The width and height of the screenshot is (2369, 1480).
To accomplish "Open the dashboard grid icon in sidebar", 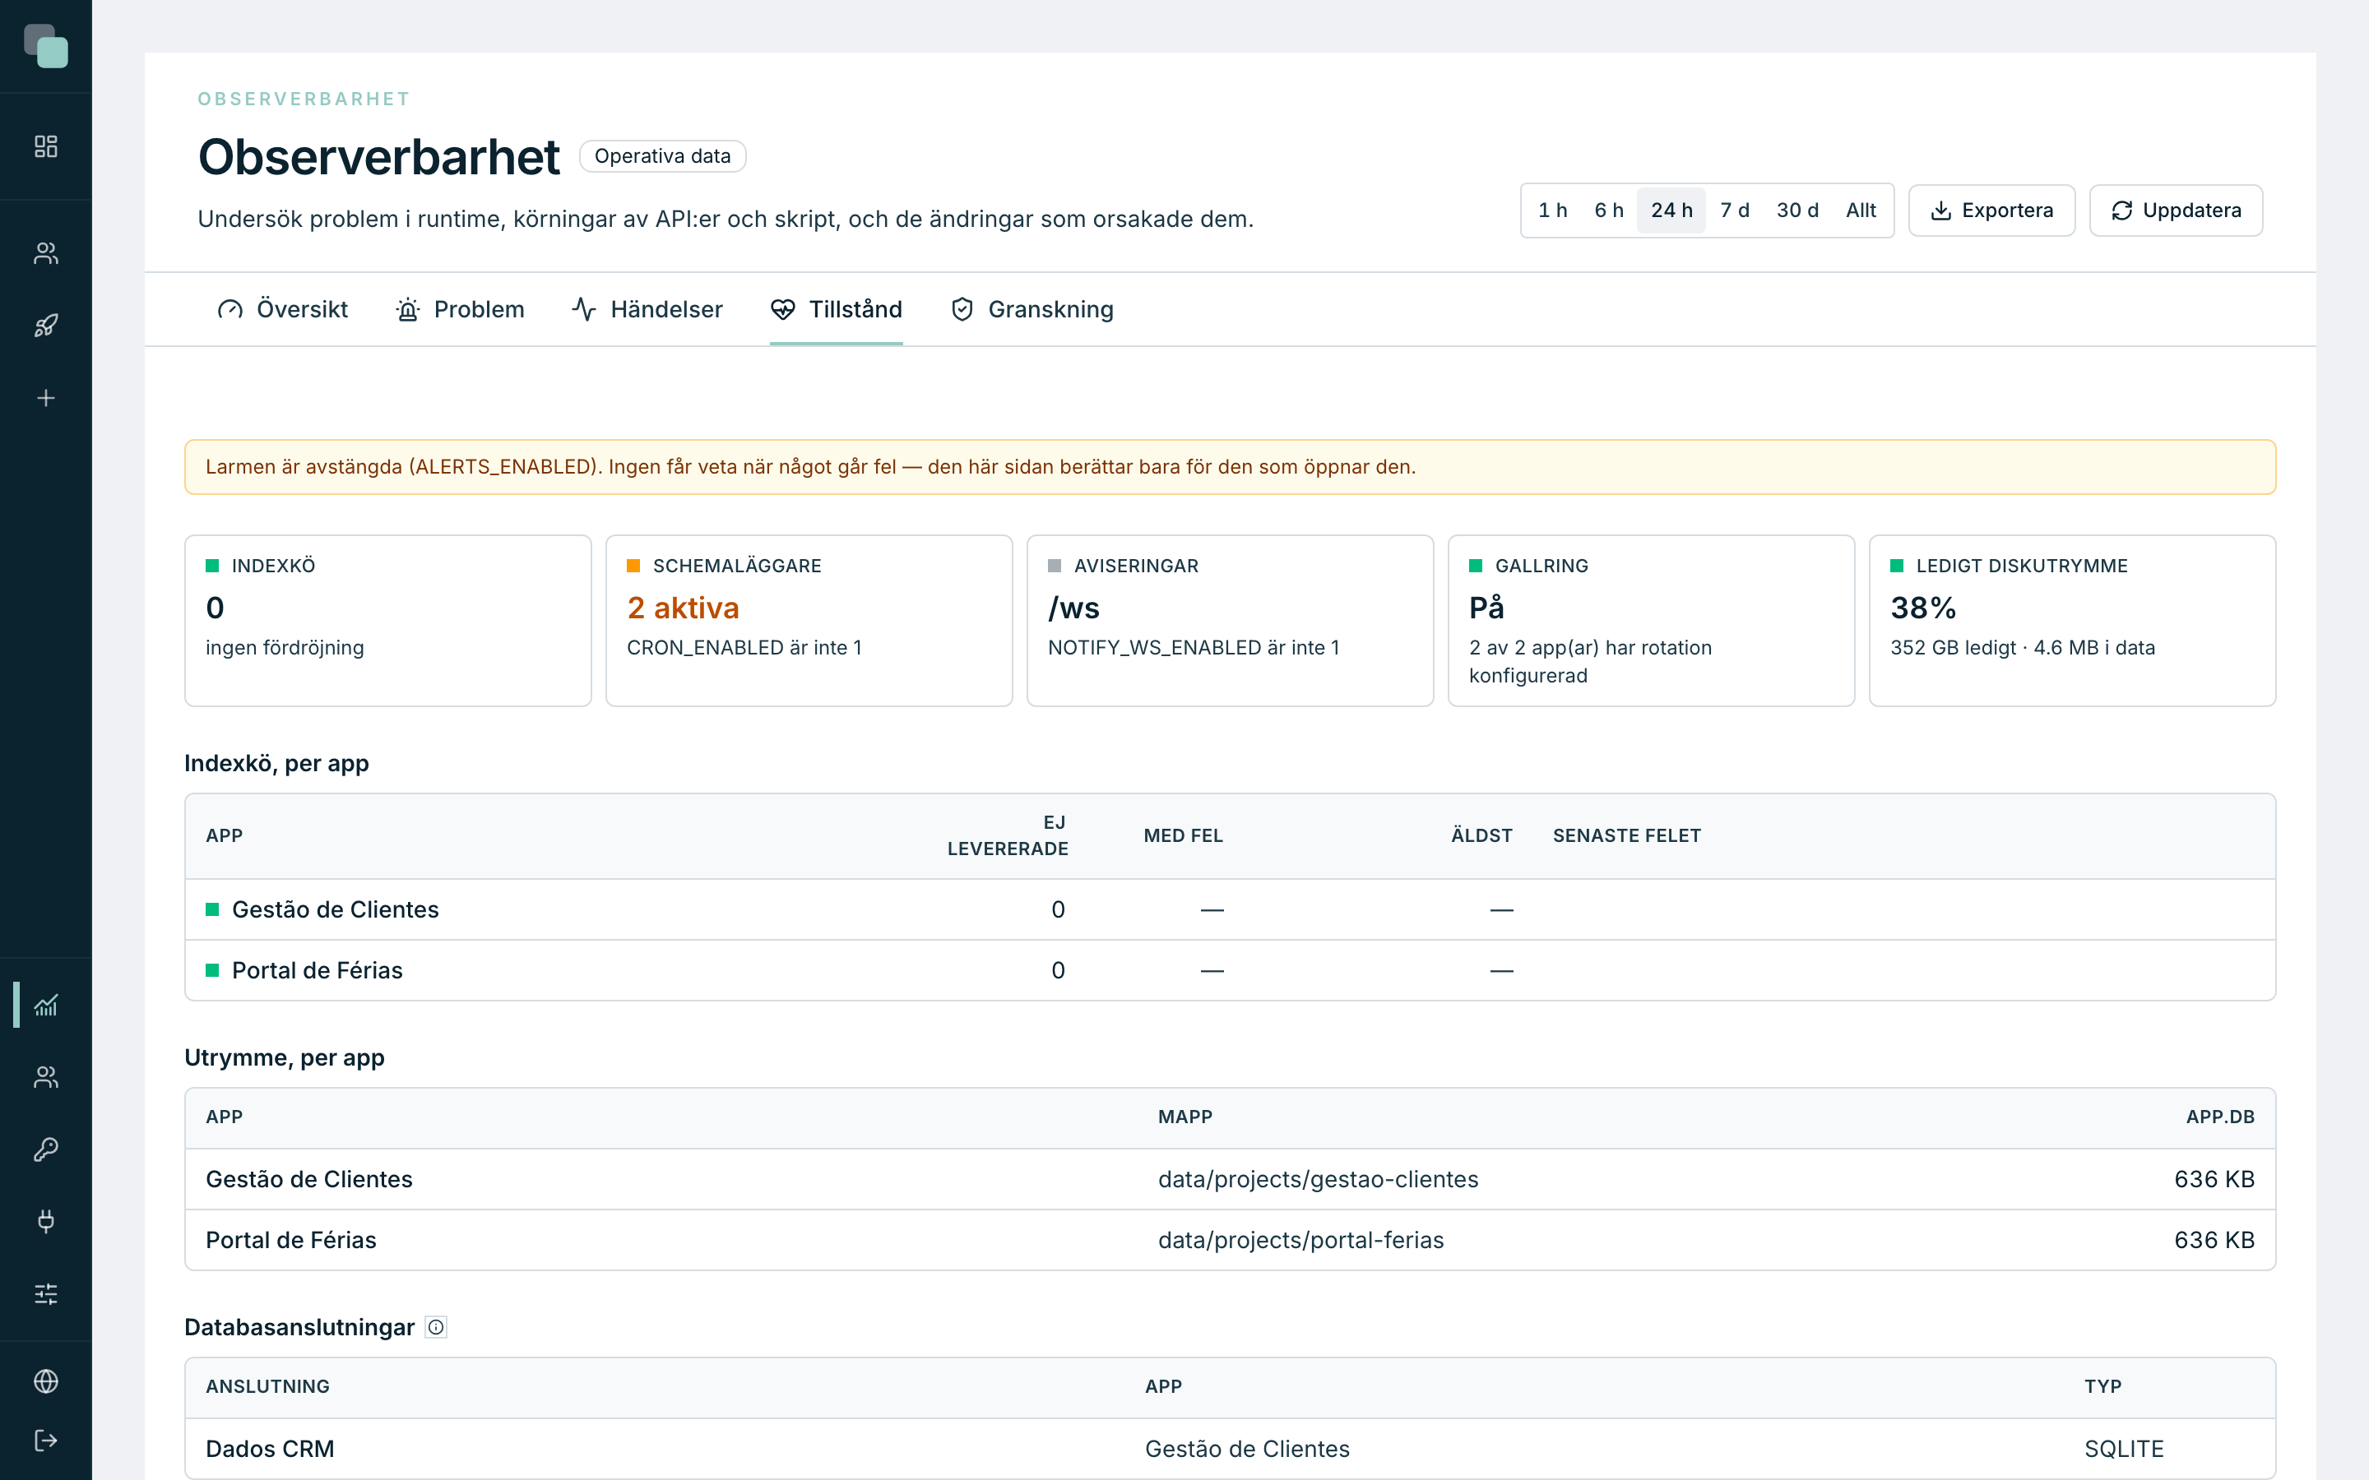I will click(46, 147).
